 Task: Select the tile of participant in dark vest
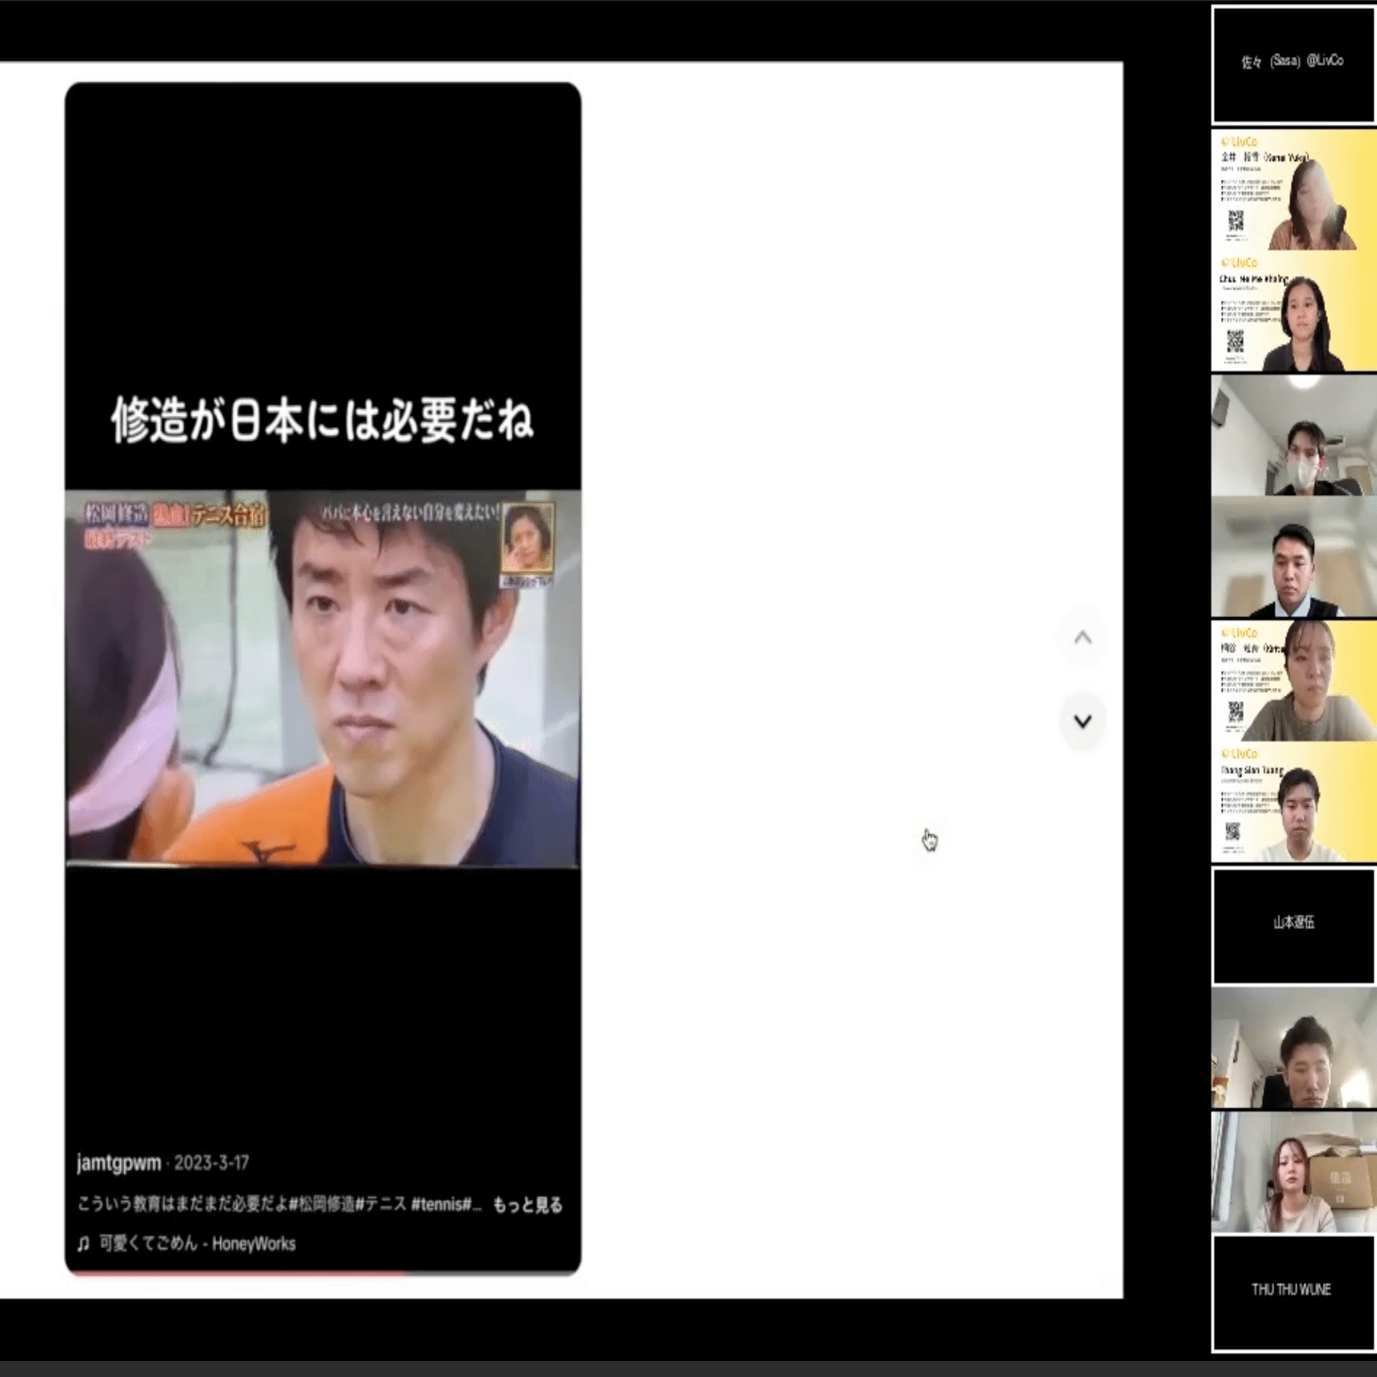[1293, 557]
